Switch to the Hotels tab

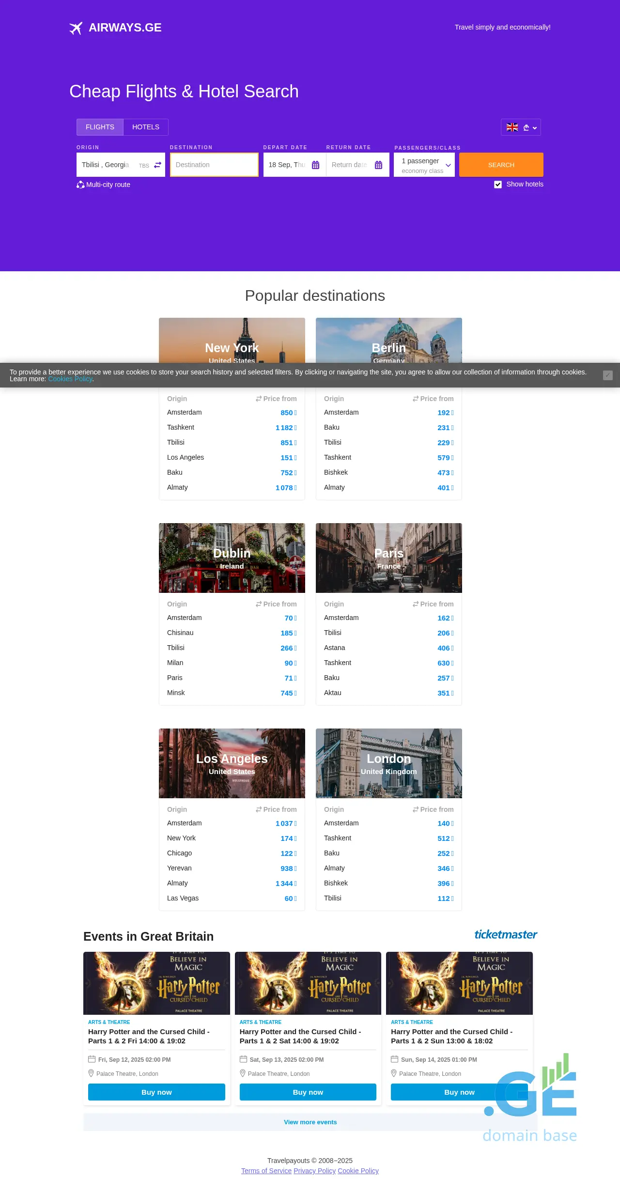coord(145,127)
